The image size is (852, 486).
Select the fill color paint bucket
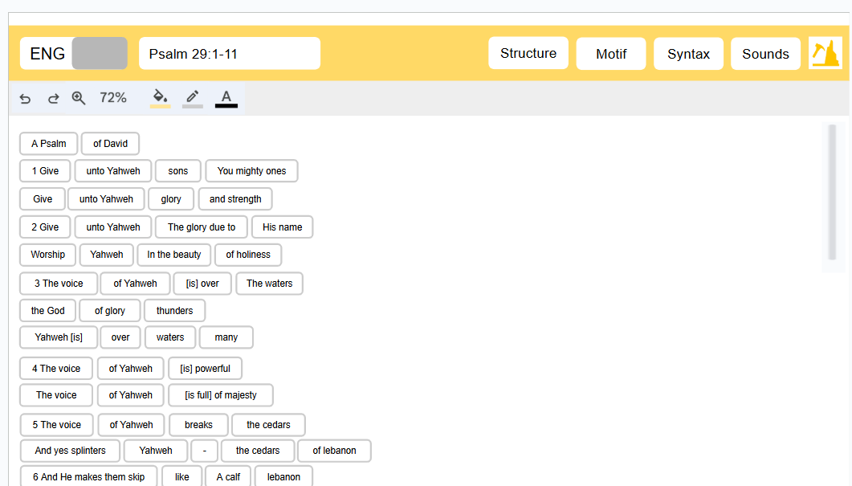160,98
